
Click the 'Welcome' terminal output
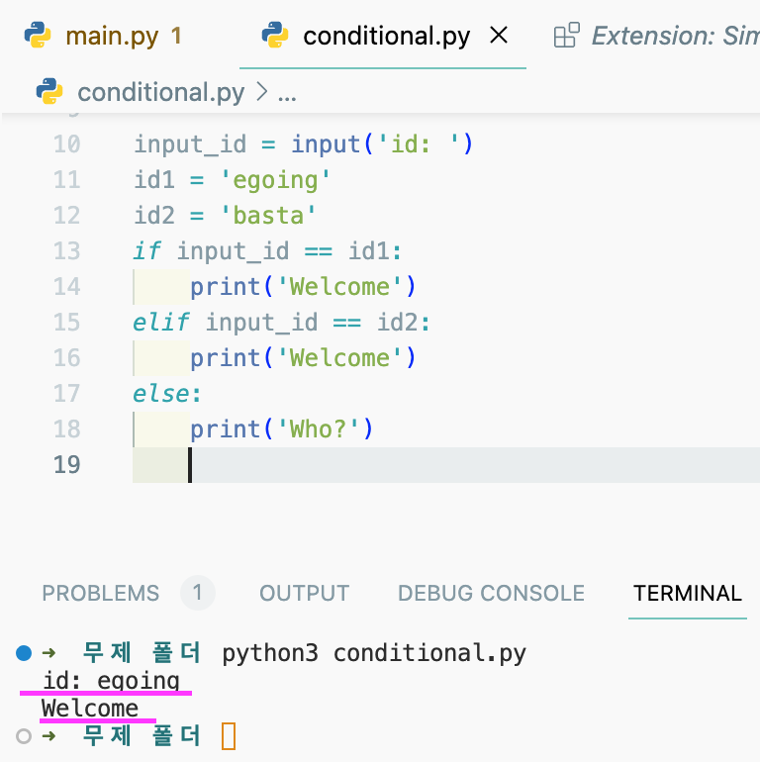click(90, 708)
